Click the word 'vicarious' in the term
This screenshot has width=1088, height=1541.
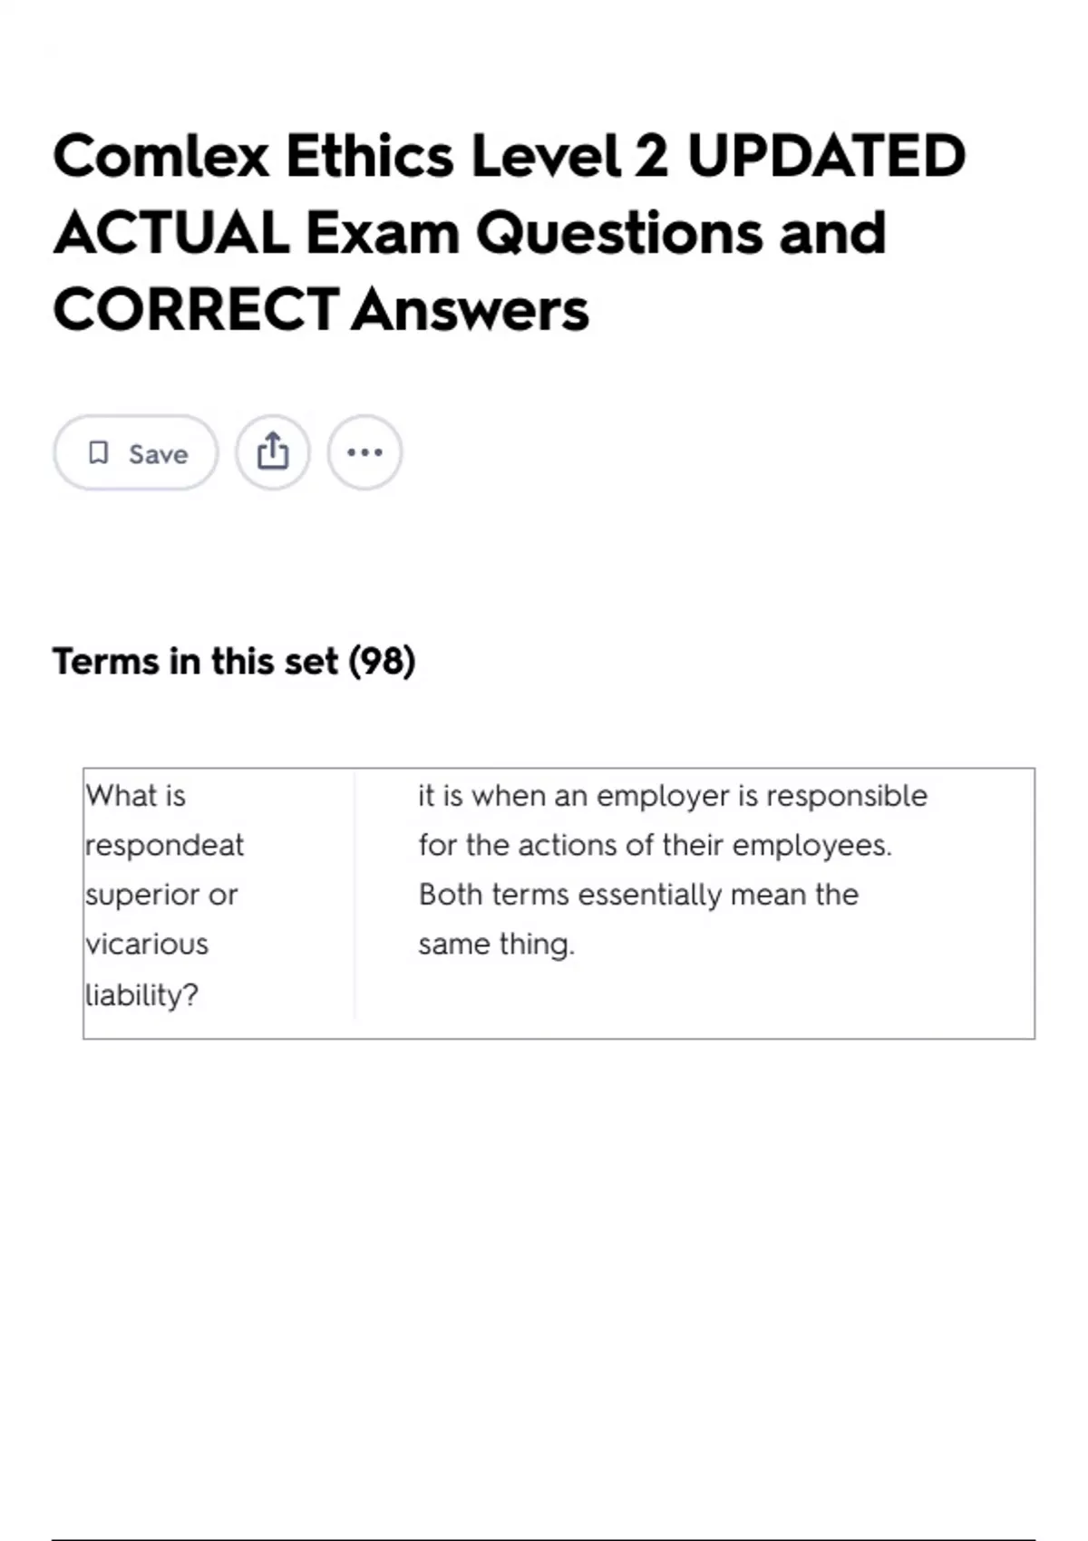147,945
